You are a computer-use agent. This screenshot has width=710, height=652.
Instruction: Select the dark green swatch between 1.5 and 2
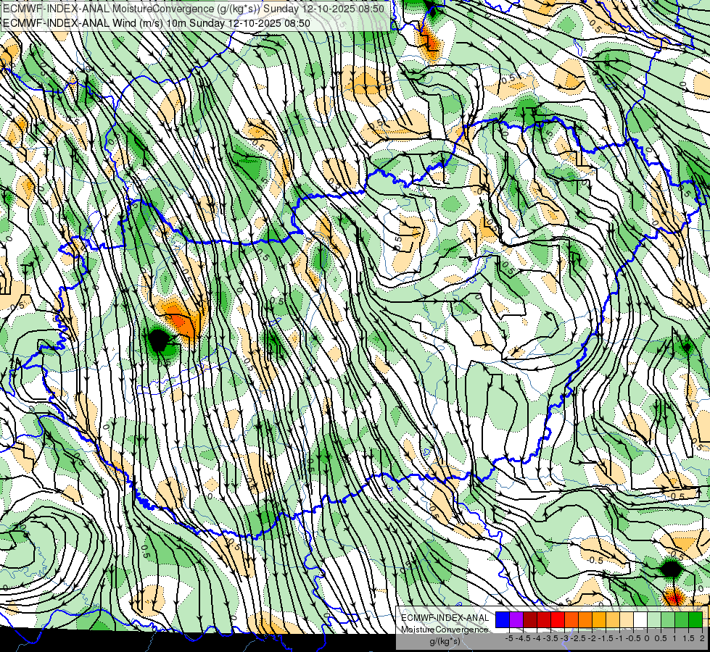click(695, 619)
